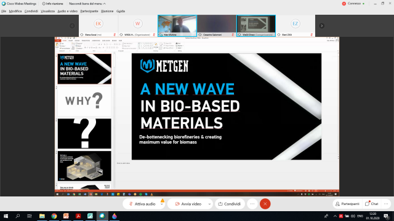The width and height of the screenshot is (394, 221).
Task: Click the house illustration slide thumbnail
Action: (84, 166)
